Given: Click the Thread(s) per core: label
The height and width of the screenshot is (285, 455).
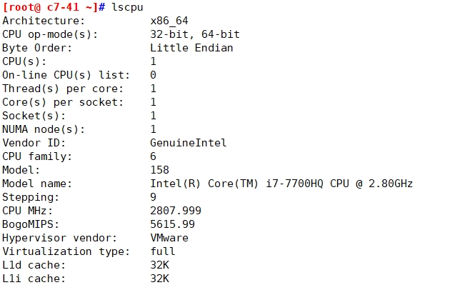Looking at the screenshot, I should [63, 89].
